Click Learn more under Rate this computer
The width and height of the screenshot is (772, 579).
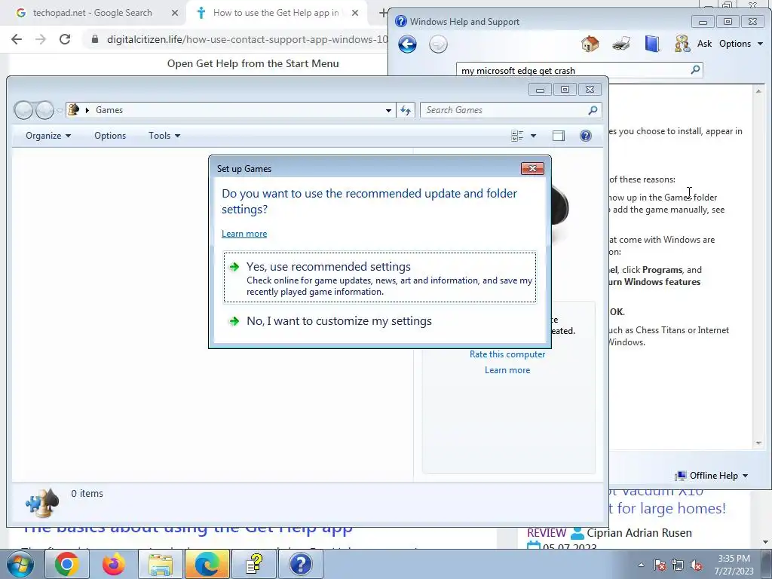507,370
